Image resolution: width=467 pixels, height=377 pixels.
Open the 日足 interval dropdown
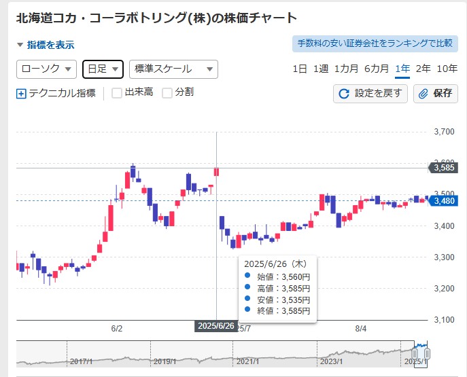[x=103, y=69]
